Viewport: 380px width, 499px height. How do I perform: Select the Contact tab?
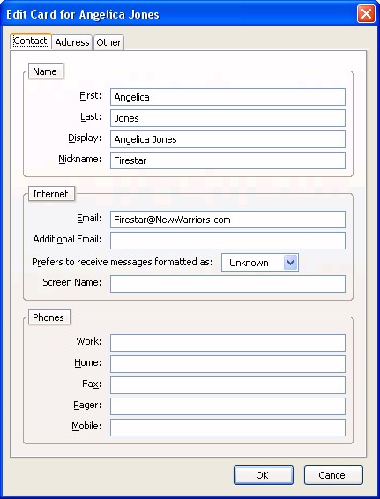coord(31,41)
